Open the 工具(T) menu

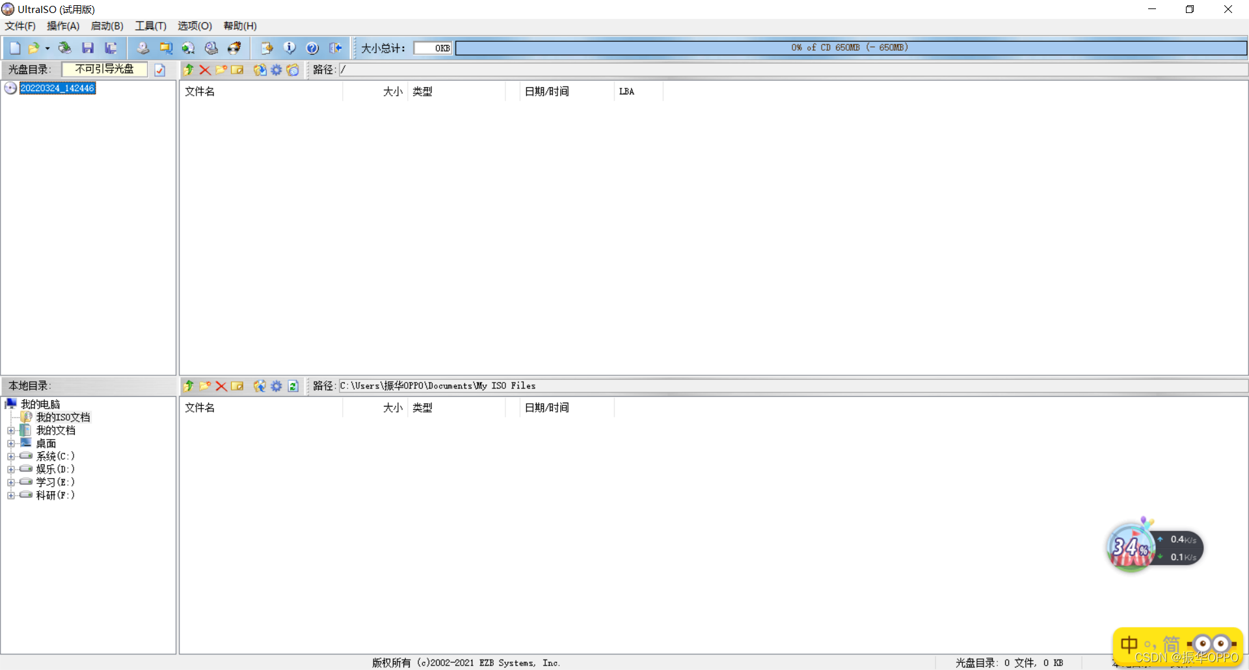(151, 26)
